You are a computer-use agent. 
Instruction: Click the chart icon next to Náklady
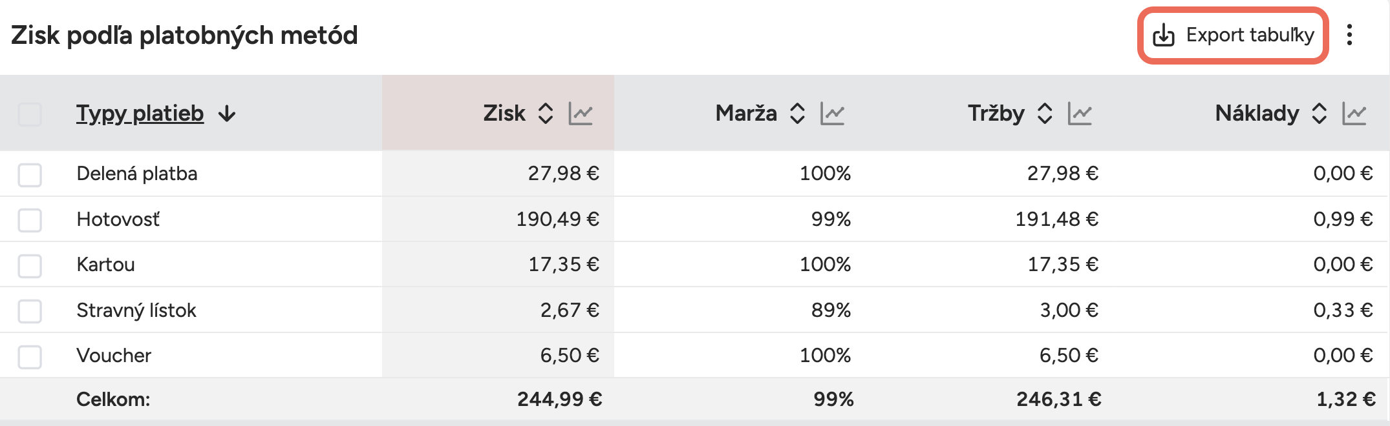click(x=1356, y=113)
